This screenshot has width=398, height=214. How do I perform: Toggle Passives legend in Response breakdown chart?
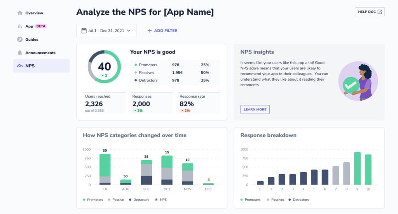click(276, 200)
